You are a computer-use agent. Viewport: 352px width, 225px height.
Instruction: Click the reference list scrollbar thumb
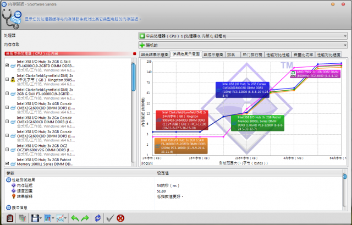133,77
